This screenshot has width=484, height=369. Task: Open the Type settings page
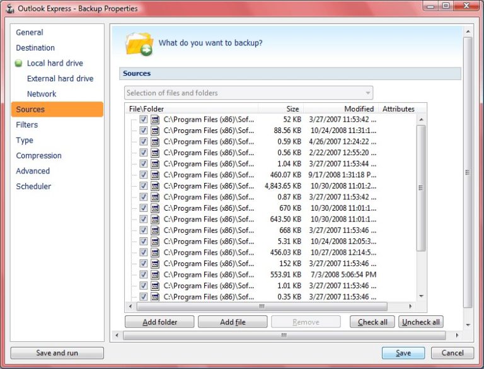click(25, 140)
